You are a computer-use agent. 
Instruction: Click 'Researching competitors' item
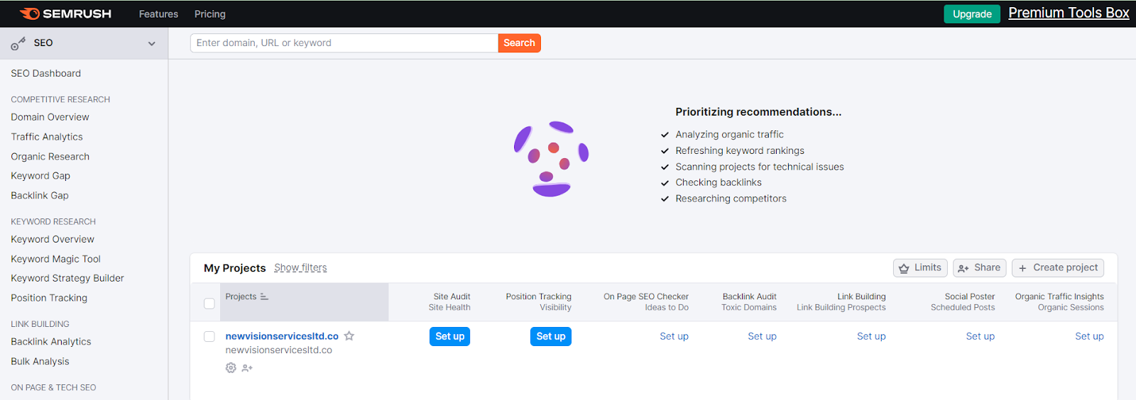[x=731, y=199]
